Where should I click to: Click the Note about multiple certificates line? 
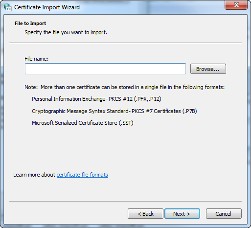(x=125, y=87)
